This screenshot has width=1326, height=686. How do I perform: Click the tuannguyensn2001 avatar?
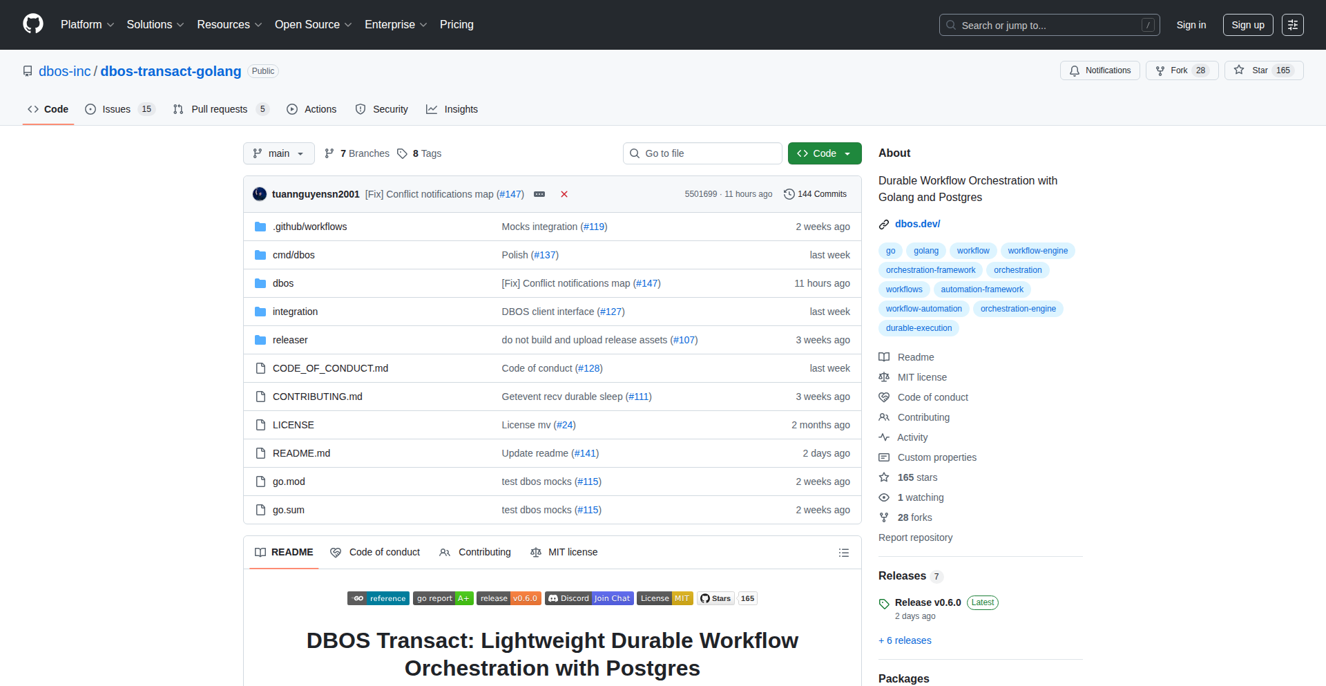[x=260, y=194]
